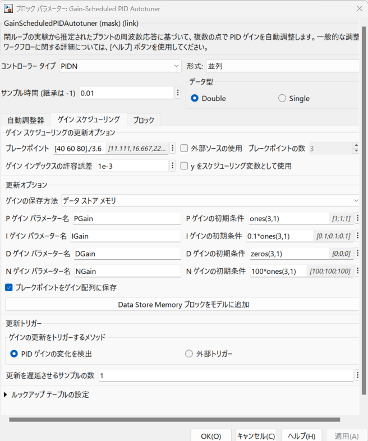Switch to the ブロック tab
The width and height of the screenshot is (368, 441).
click(144, 120)
